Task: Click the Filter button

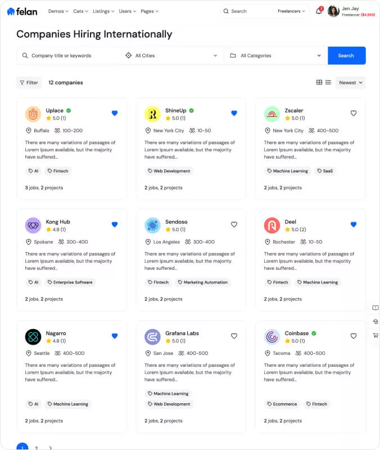Action: [x=29, y=83]
